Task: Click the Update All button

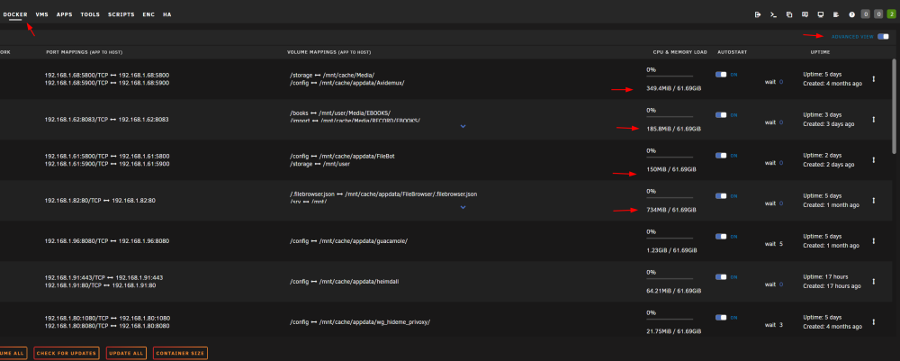Action: 126,353
